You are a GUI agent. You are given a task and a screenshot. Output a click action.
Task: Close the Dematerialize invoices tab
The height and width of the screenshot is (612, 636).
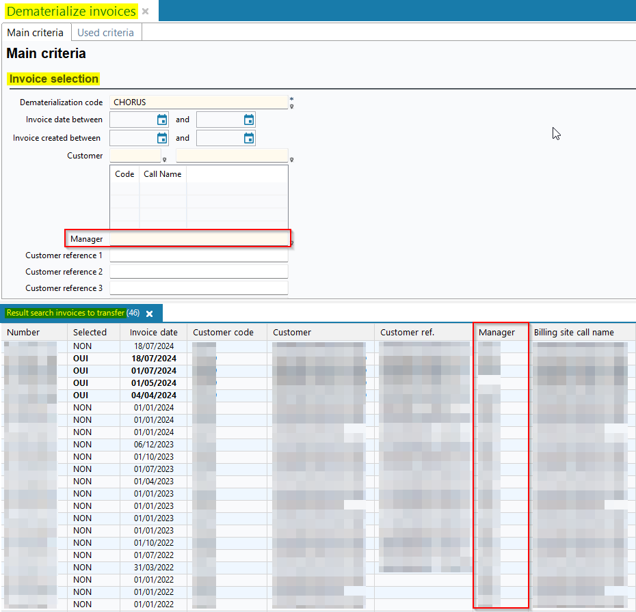click(145, 12)
